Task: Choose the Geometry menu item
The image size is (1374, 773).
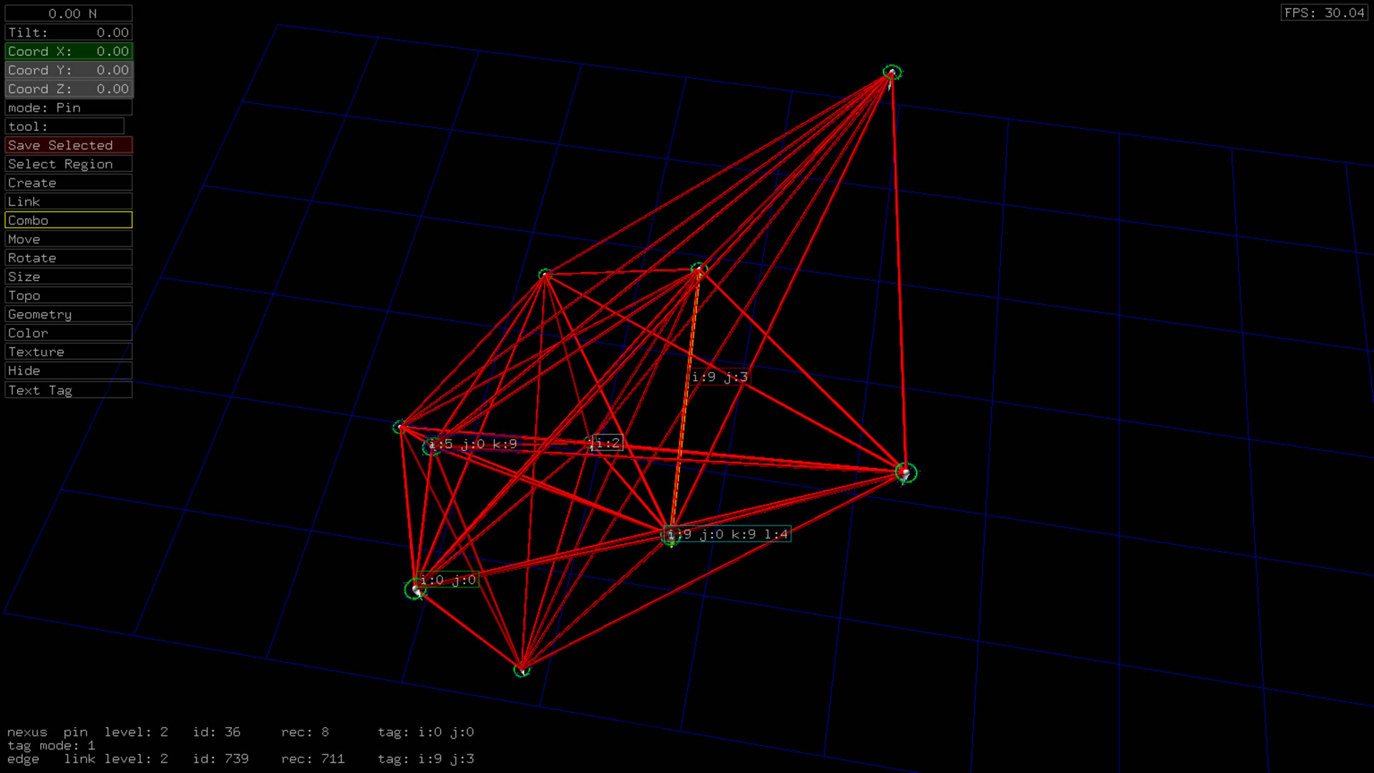Action: pyautogui.click(x=68, y=314)
